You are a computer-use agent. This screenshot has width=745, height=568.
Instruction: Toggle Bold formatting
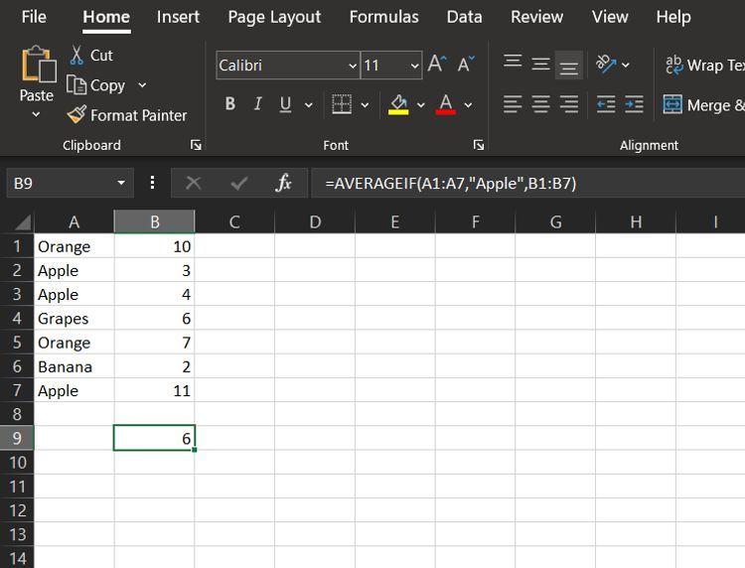click(x=230, y=103)
